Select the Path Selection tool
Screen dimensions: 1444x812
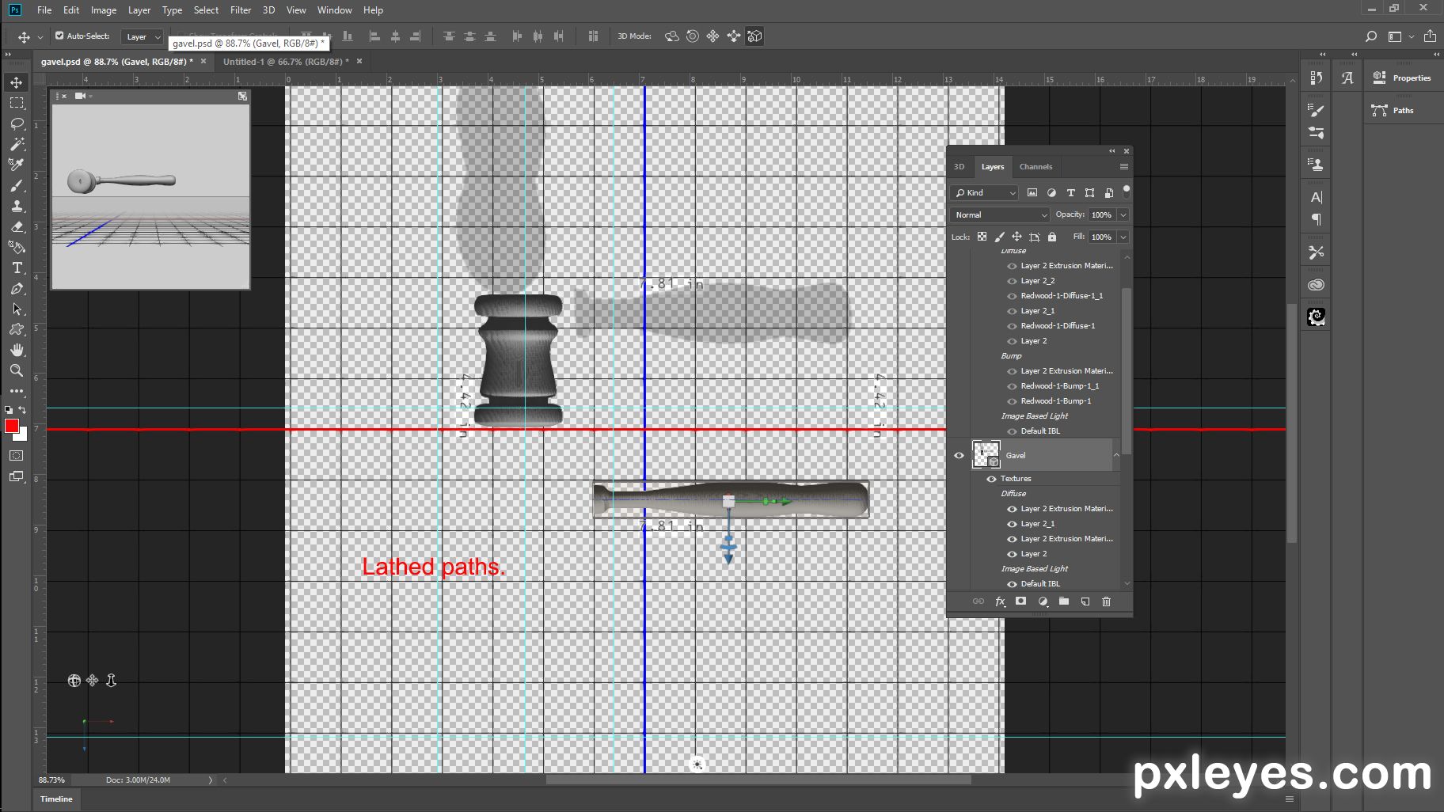tap(17, 309)
